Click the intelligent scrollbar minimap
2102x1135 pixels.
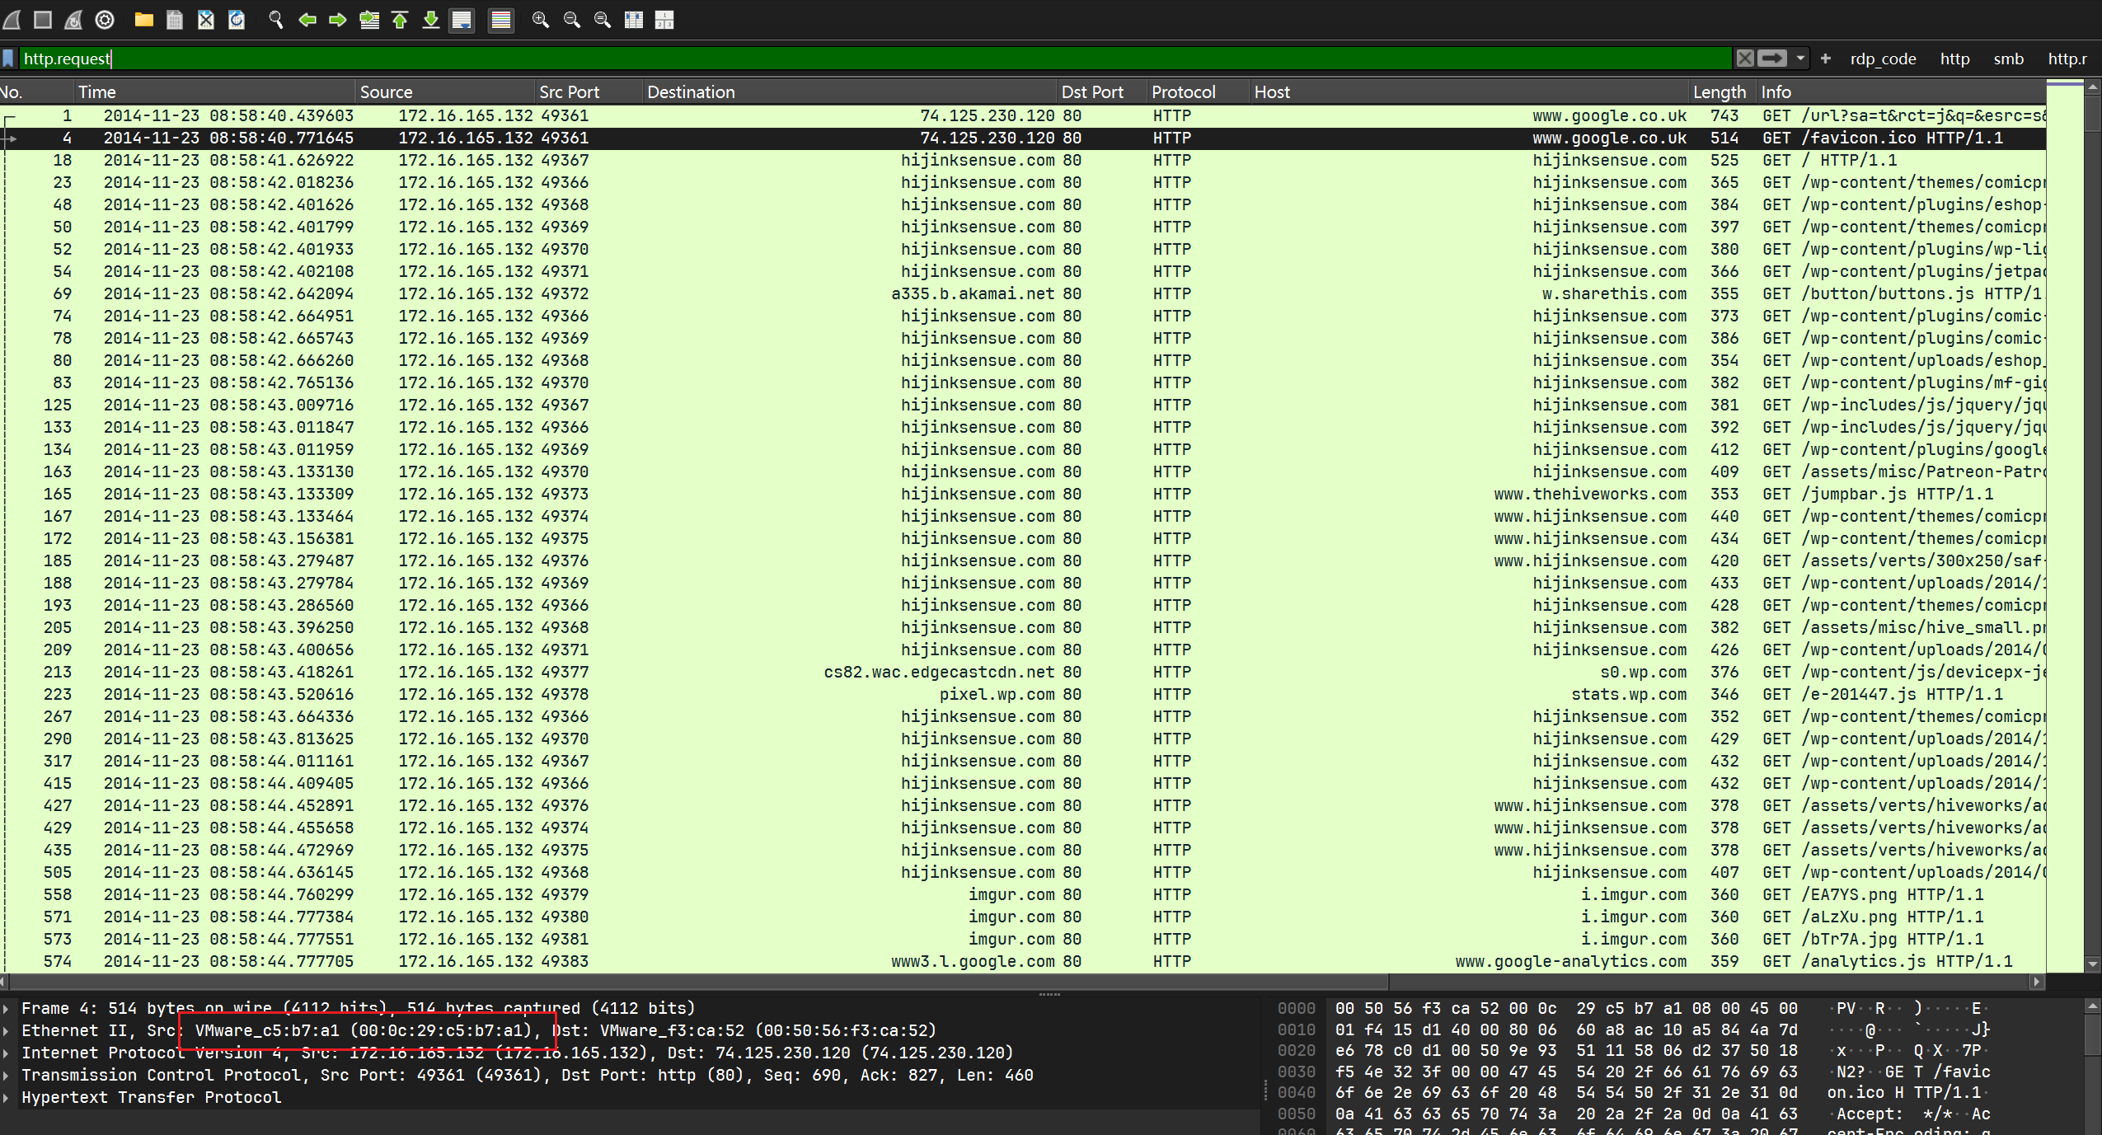tap(2065, 525)
